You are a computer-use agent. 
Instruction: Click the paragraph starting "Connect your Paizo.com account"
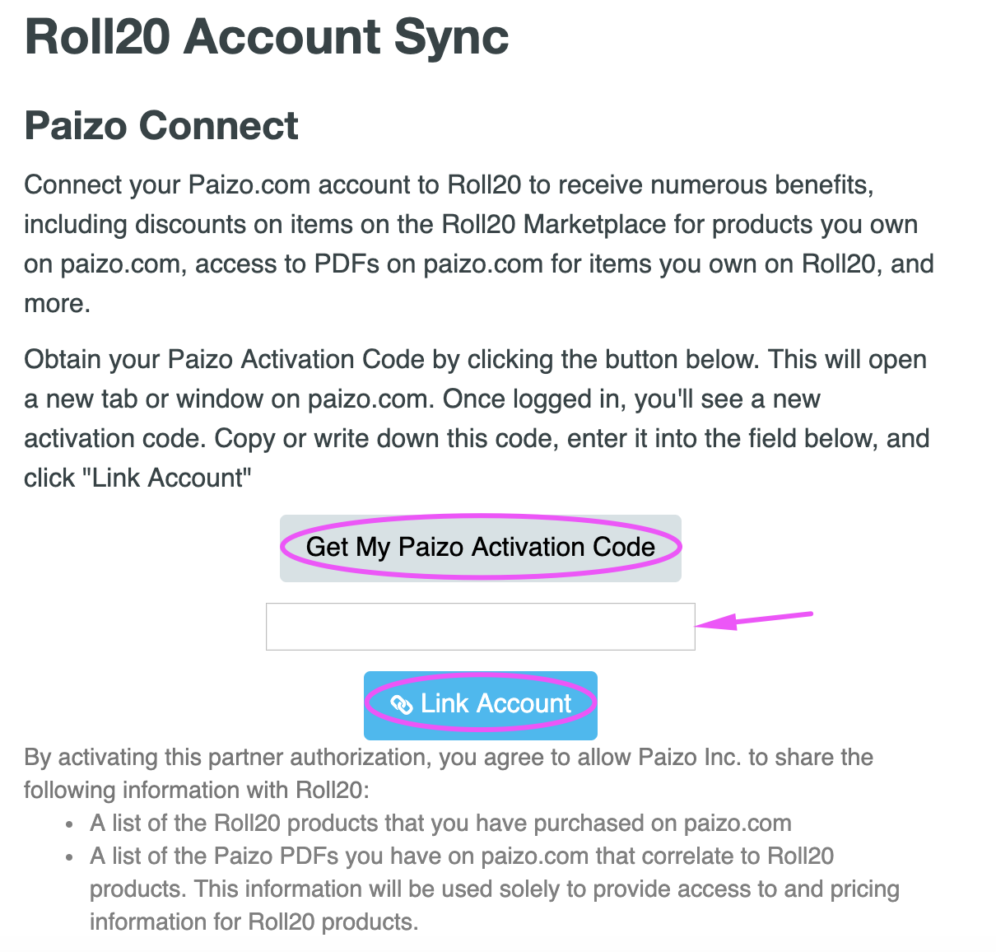[x=477, y=244]
